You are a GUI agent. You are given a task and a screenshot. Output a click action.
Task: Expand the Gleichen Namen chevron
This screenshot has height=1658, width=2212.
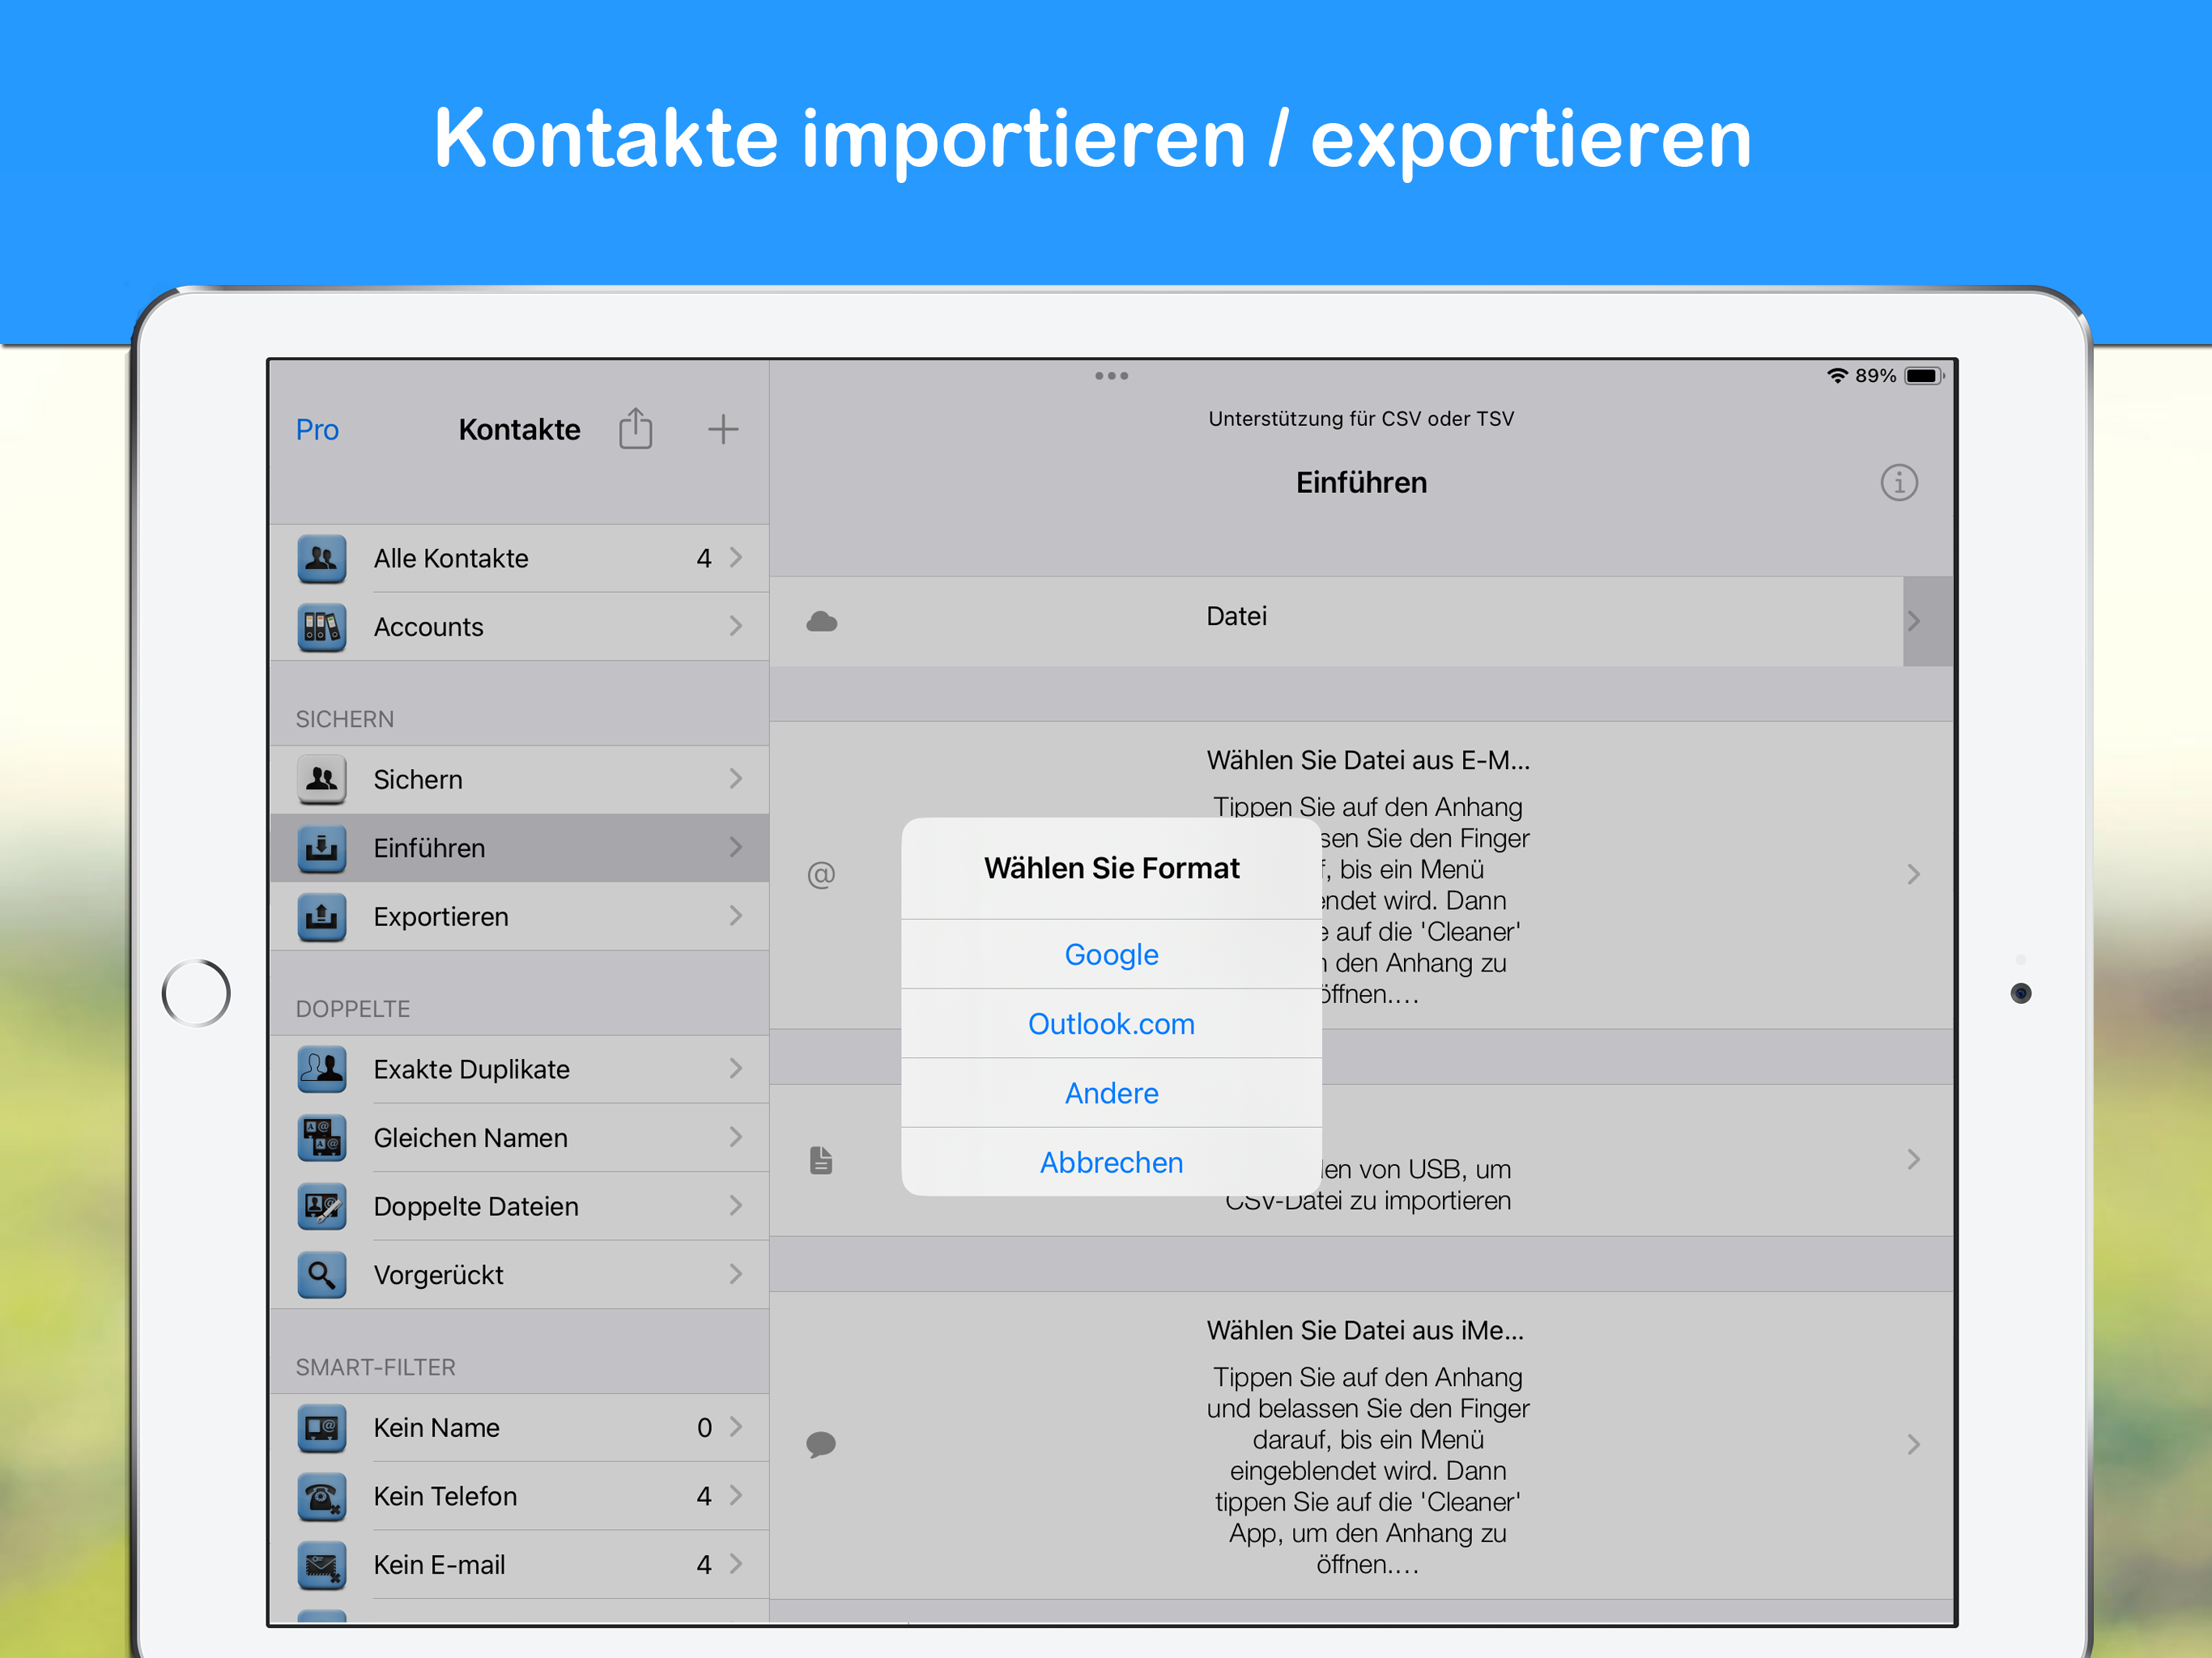pyautogui.click(x=736, y=1137)
